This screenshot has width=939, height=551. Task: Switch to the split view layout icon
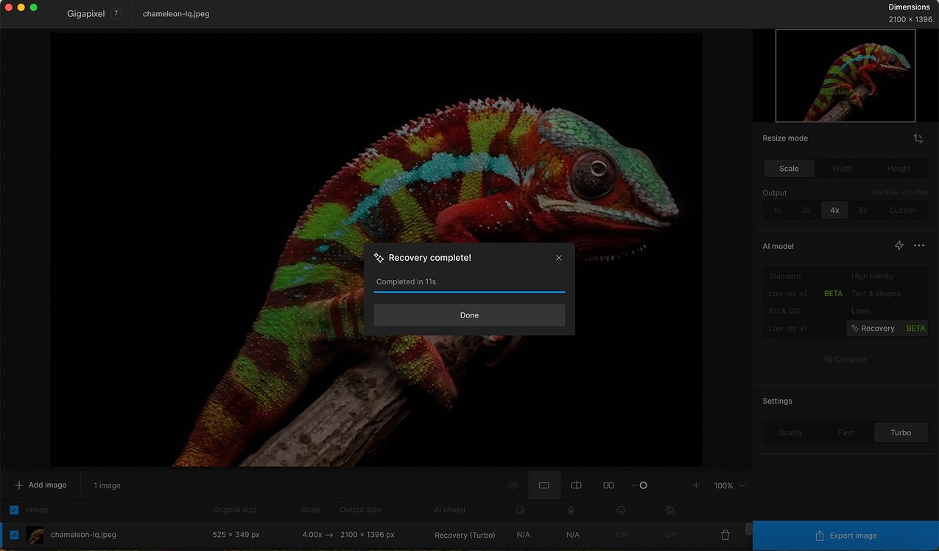tap(576, 485)
